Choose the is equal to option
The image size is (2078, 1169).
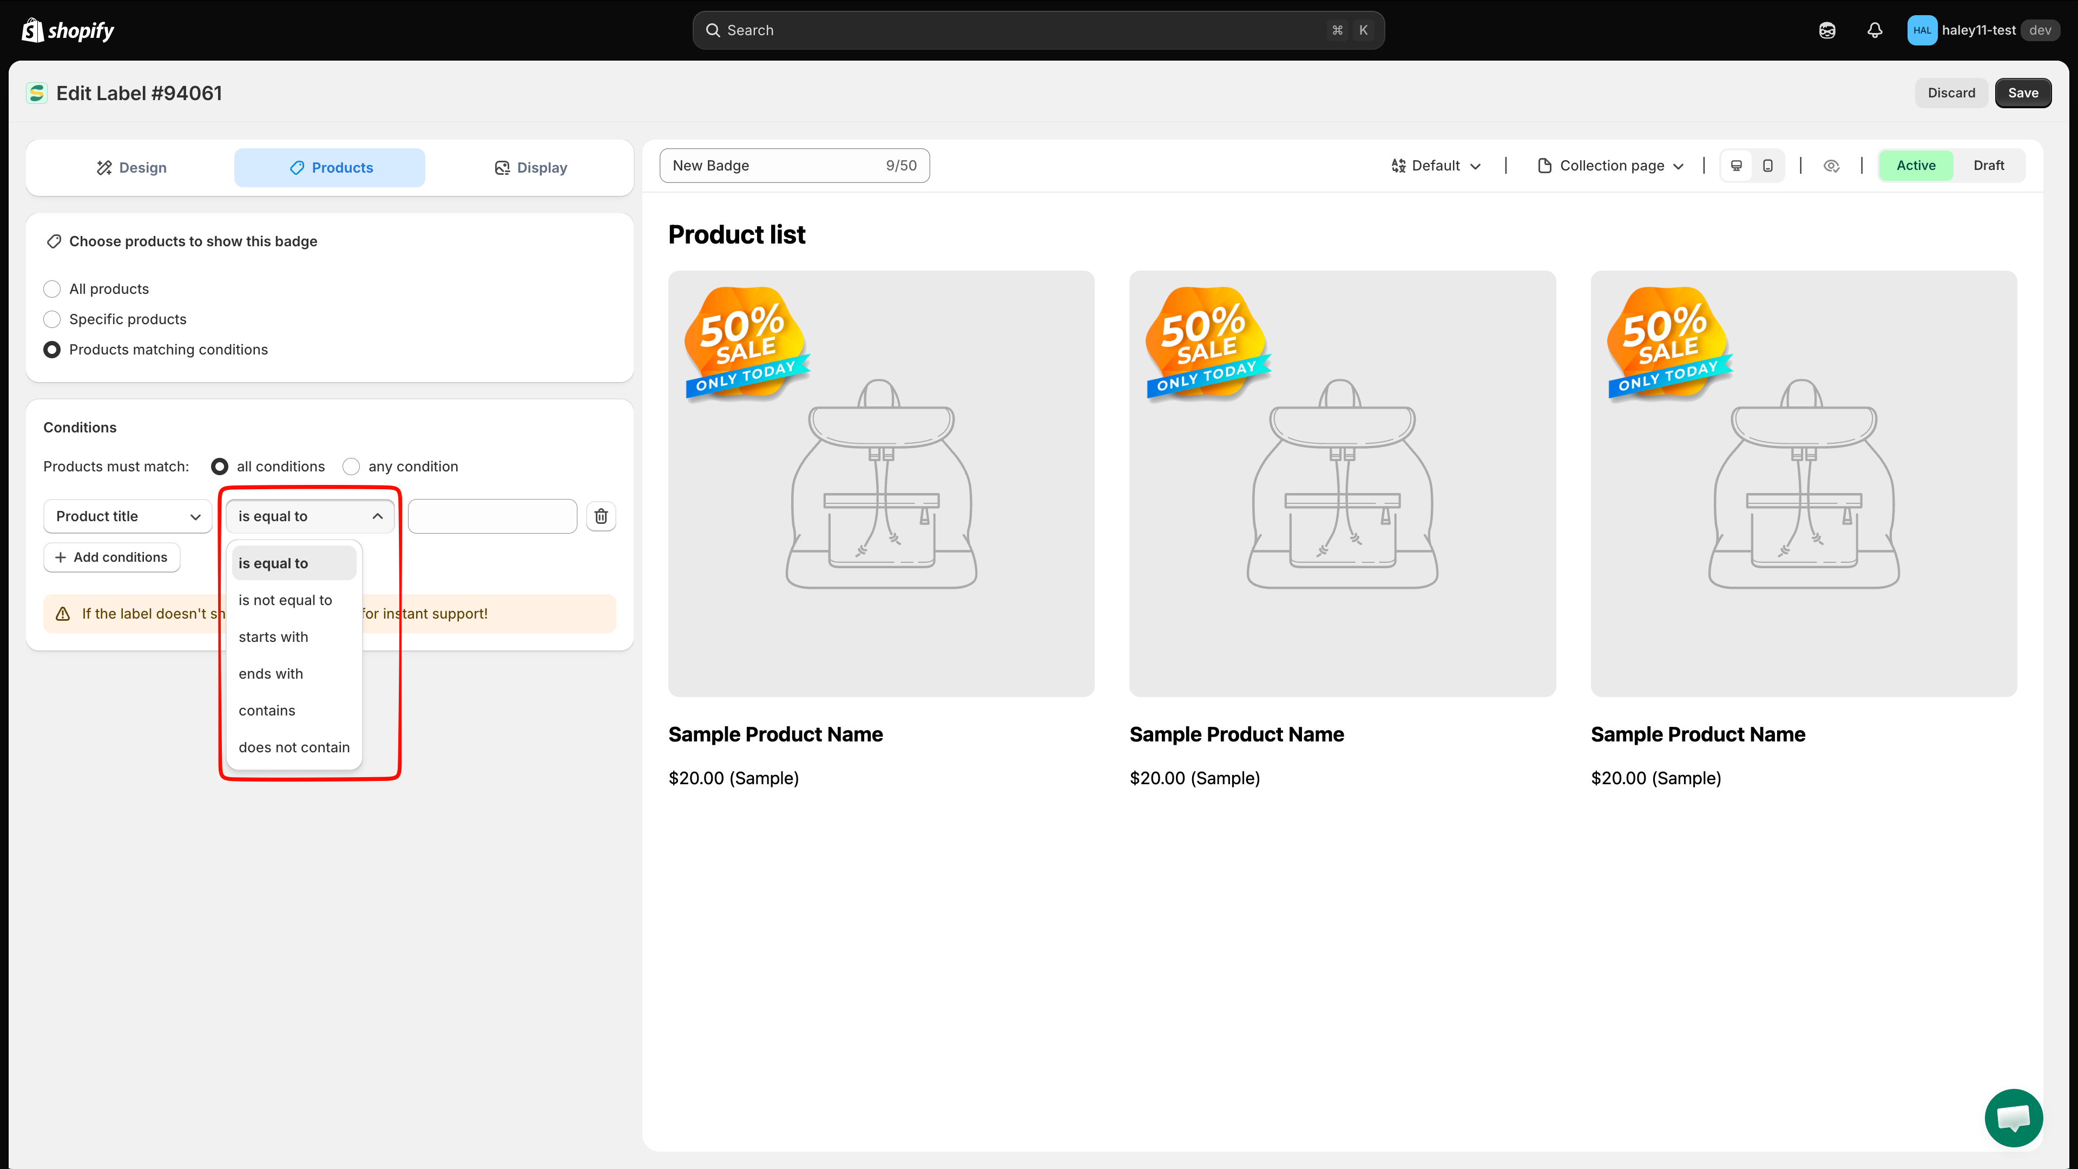pyautogui.click(x=294, y=563)
